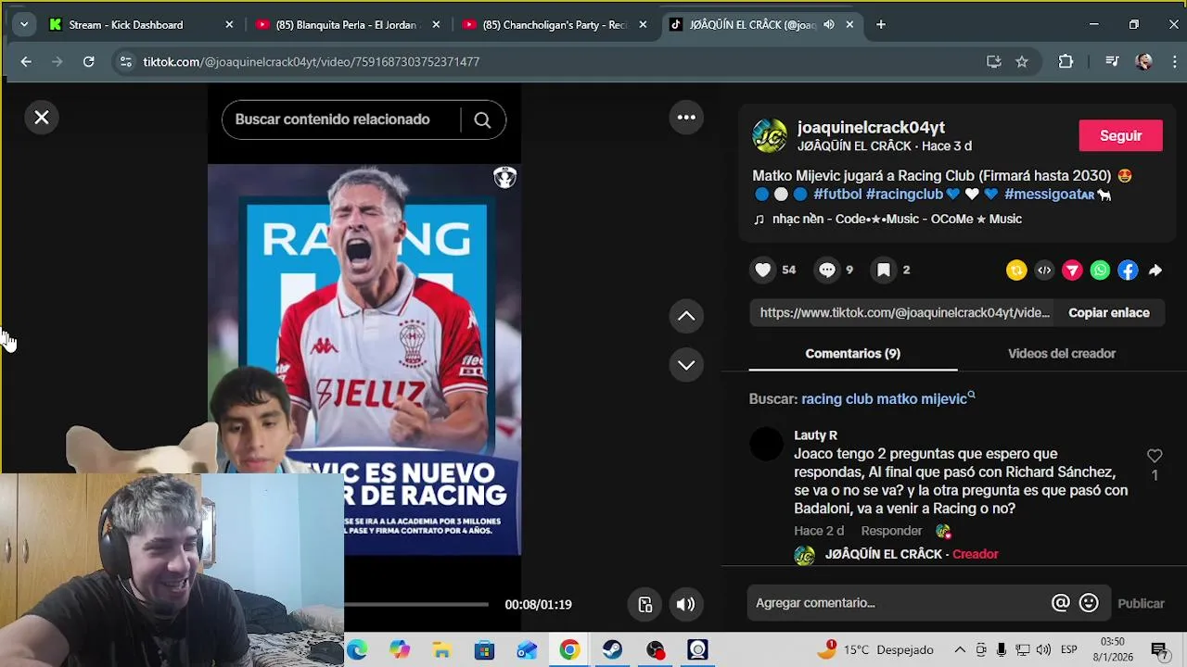Open comments via the speech bubble icon
The width and height of the screenshot is (1187, 667).
click(x=827, y=270)
